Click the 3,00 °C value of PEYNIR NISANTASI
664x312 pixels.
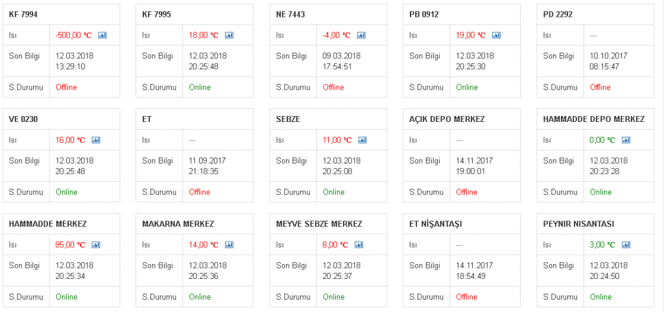point(602,245)
